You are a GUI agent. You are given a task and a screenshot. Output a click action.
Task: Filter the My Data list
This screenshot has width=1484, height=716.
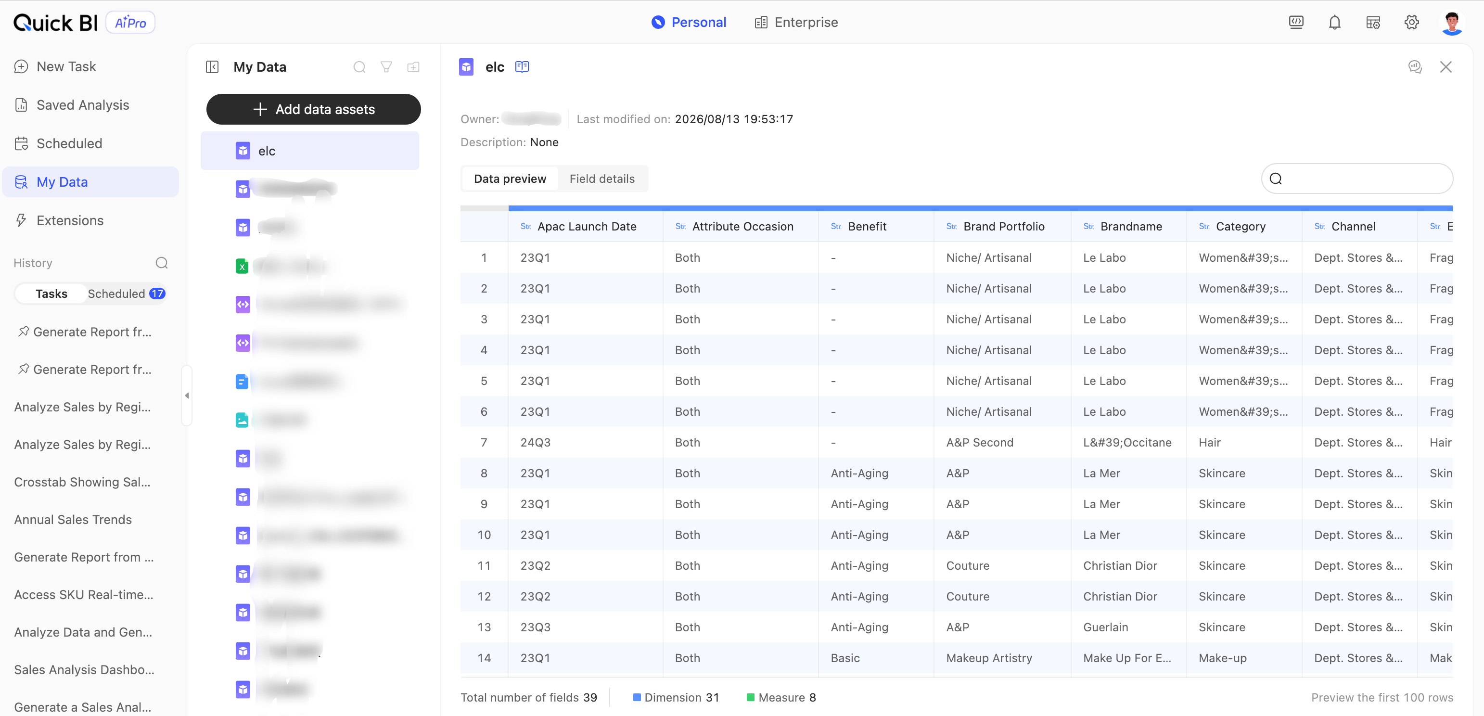pos(386,67)
